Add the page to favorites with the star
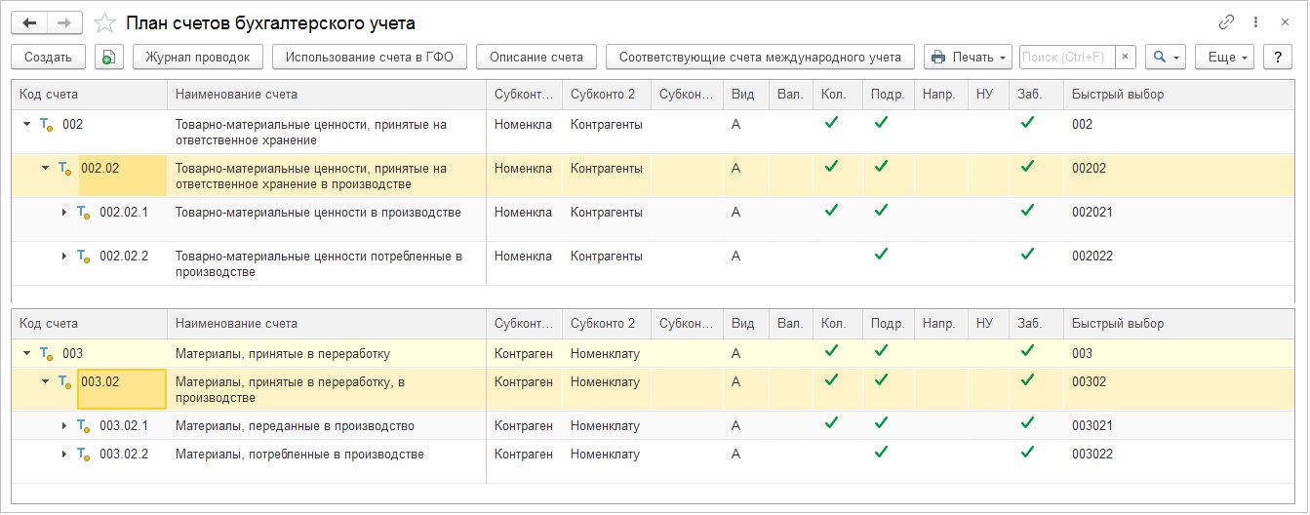This screenshot has width=1310, height=515. click(x=104, y=22)
